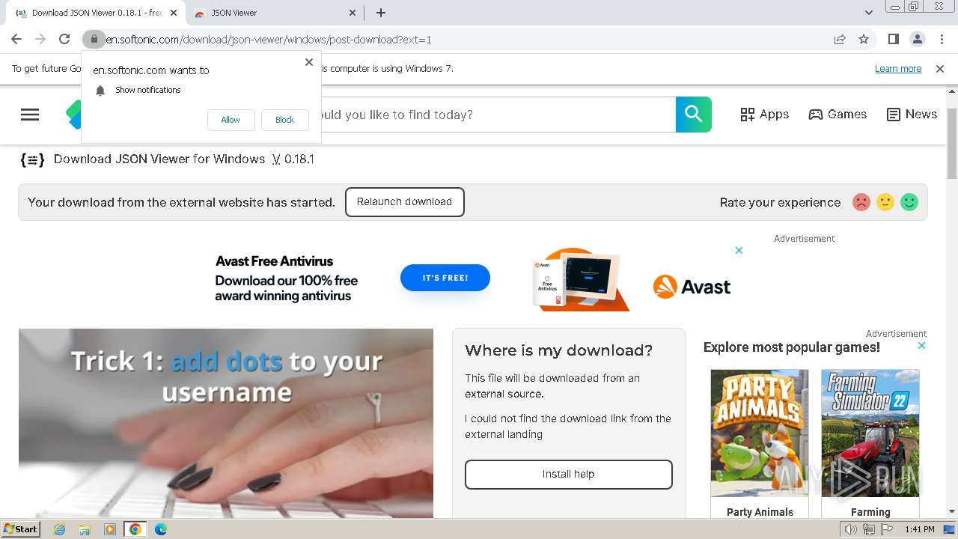958x539 pixels.
Task: Close the JSON Viewer tab
Action: tap(353, 13)
